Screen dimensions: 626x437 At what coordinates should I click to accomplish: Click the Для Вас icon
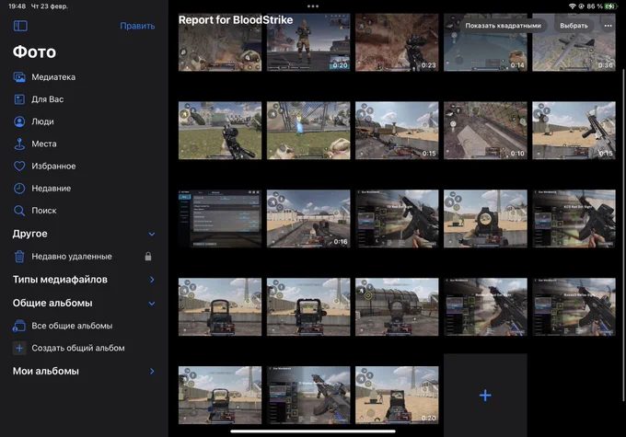click(19, 99)
